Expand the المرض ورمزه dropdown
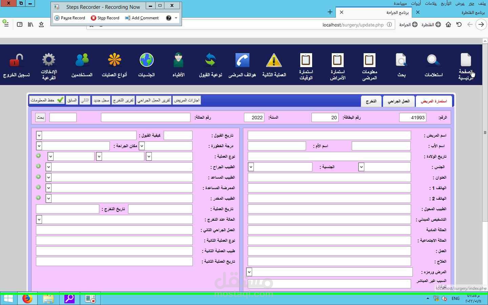This screenshot has height=305, width=488. click(249, 272)
